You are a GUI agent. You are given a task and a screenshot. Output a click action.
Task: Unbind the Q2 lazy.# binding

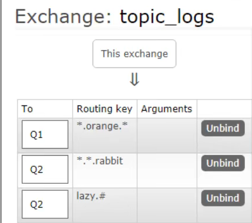[x=223, y=198]
